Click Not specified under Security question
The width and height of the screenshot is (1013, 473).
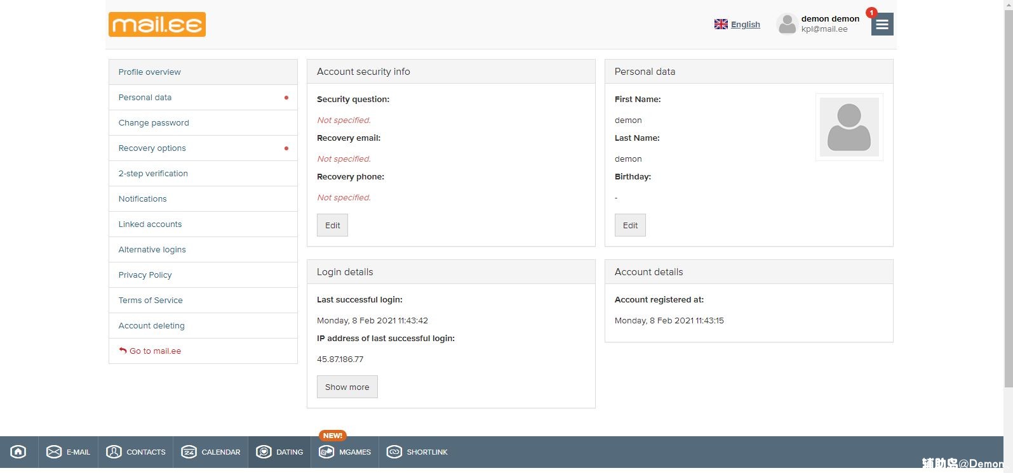pyautogui.click(x=344, y=120)
